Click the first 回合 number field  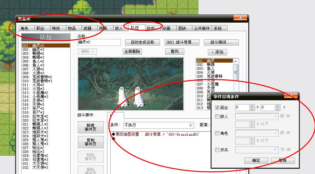pyautogui.click(x=242, y=107)
